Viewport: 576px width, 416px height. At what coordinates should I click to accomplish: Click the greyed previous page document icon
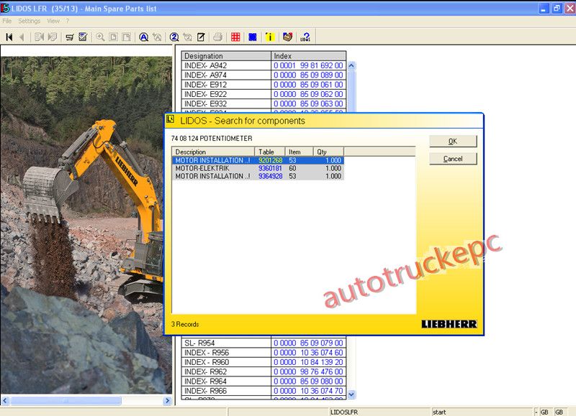click(x=39, y=37)
